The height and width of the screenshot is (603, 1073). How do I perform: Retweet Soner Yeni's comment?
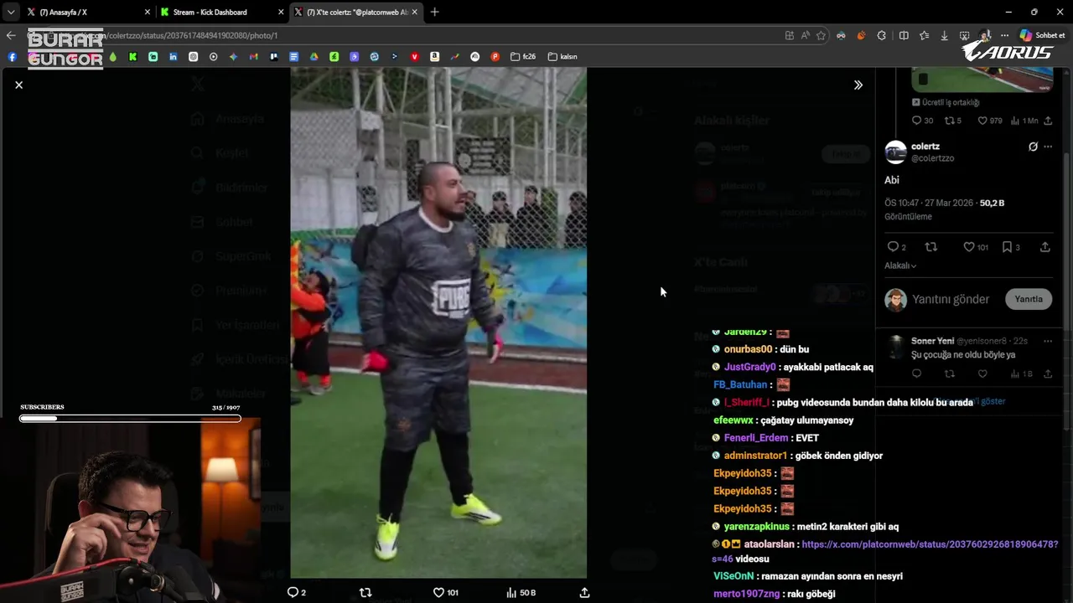(949, 374)
